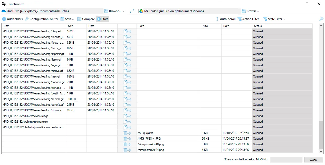Click delete action icon for airexplorer48x48.png
This screenshot has height=165, width=325.
(127, 144)
